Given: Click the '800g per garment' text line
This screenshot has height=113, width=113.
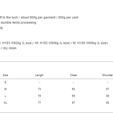Looking at the screenshot, I should (39, 17).
